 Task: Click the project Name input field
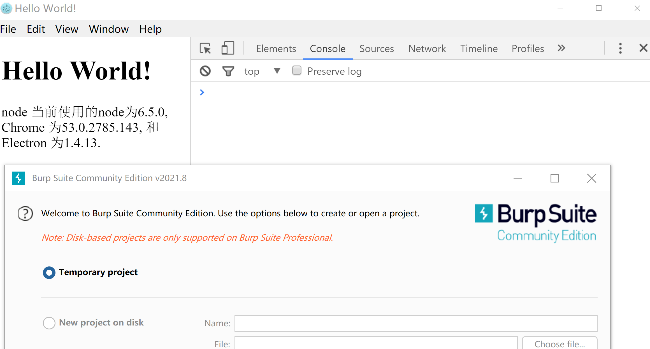click(416, 323)
